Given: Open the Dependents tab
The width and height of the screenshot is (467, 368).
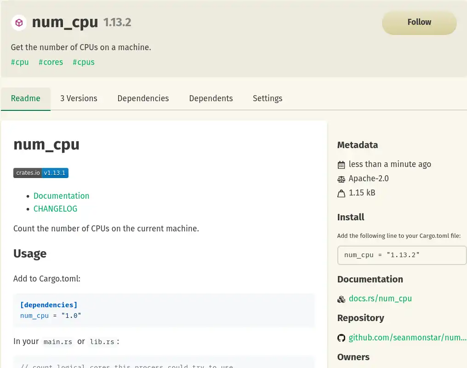Looking at the screenshot, I should pyautogui.click(x=211, y=98).
